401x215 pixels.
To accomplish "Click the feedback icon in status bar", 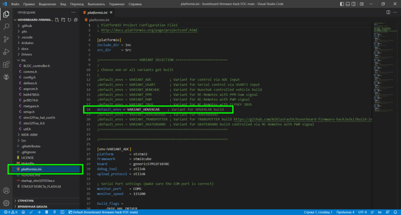I will click(x=388, y=212).
